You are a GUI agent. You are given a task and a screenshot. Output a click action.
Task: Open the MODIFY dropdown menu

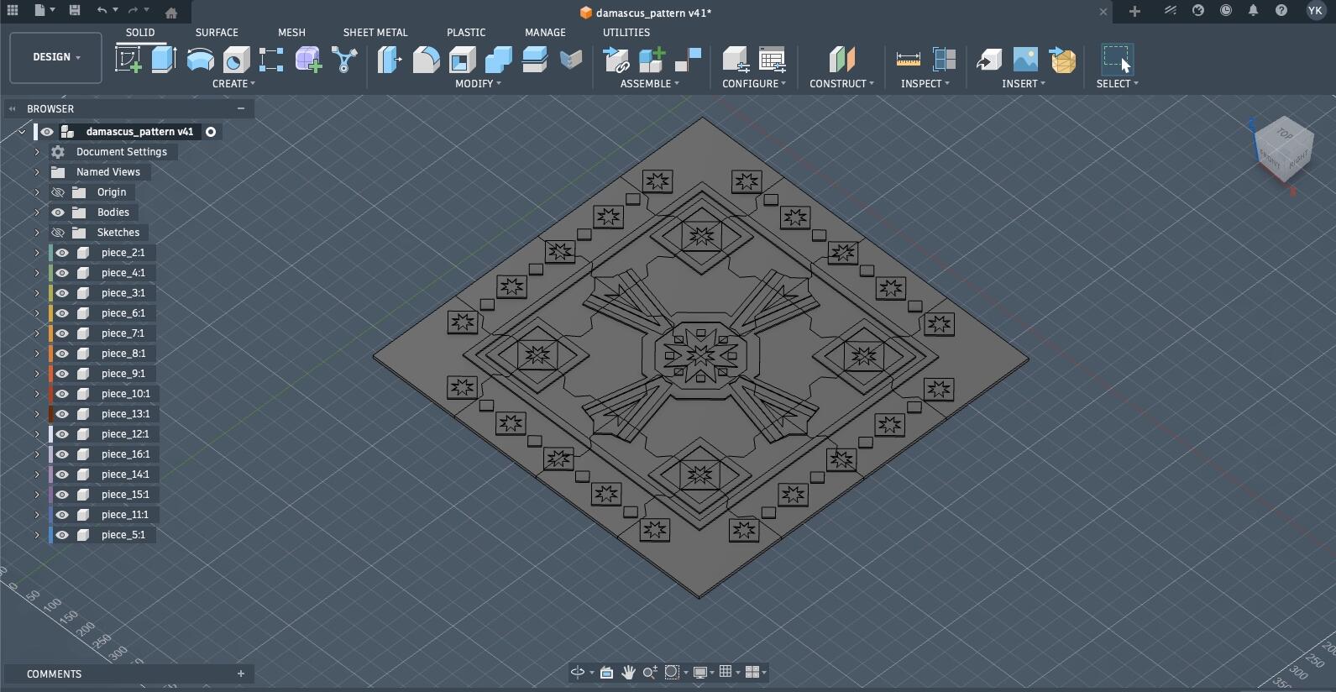478,84
